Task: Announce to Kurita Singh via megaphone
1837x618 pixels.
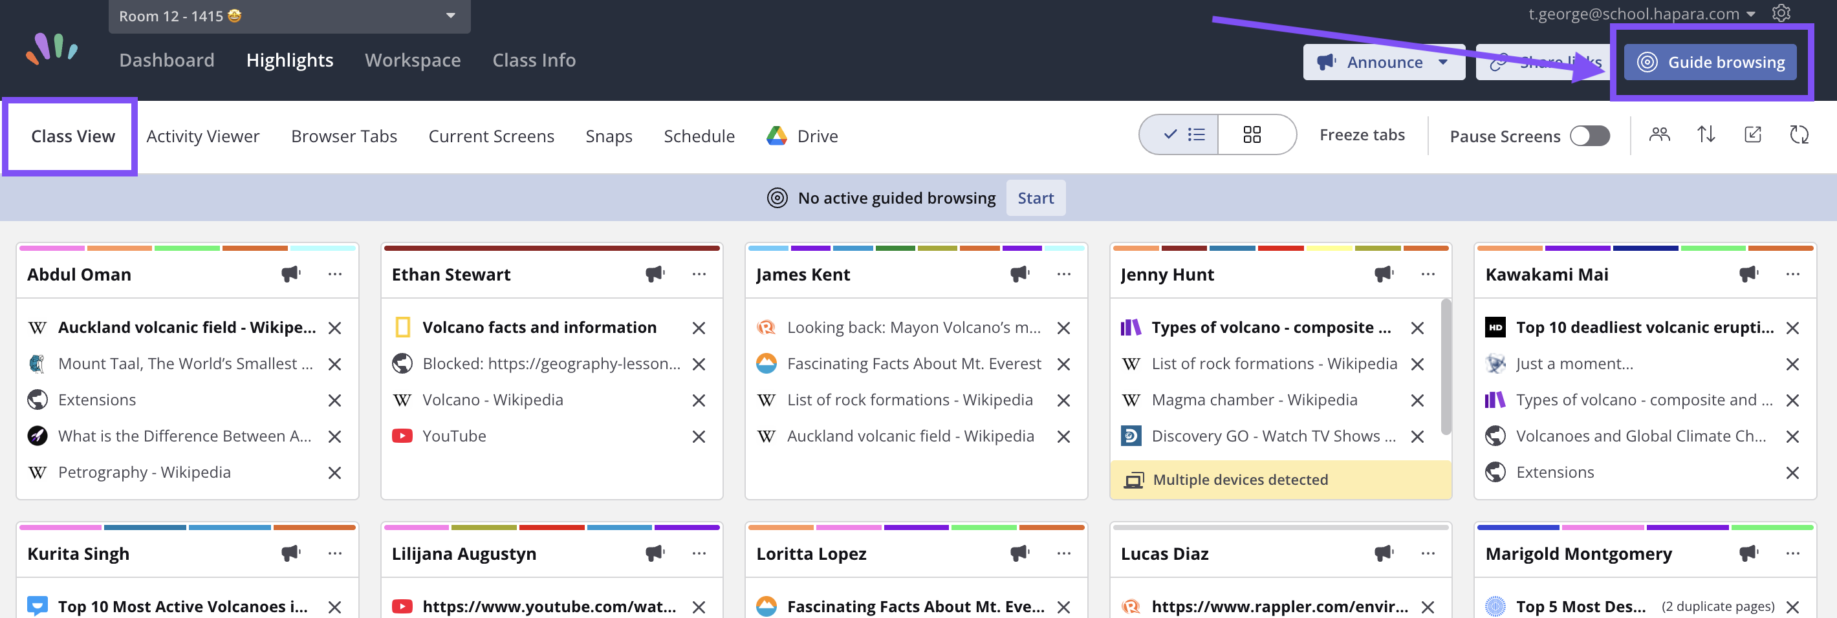Action: tap(291, 553)
